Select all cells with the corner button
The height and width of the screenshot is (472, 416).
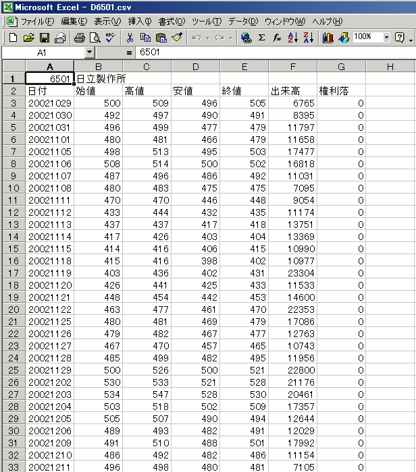(14, 66)
